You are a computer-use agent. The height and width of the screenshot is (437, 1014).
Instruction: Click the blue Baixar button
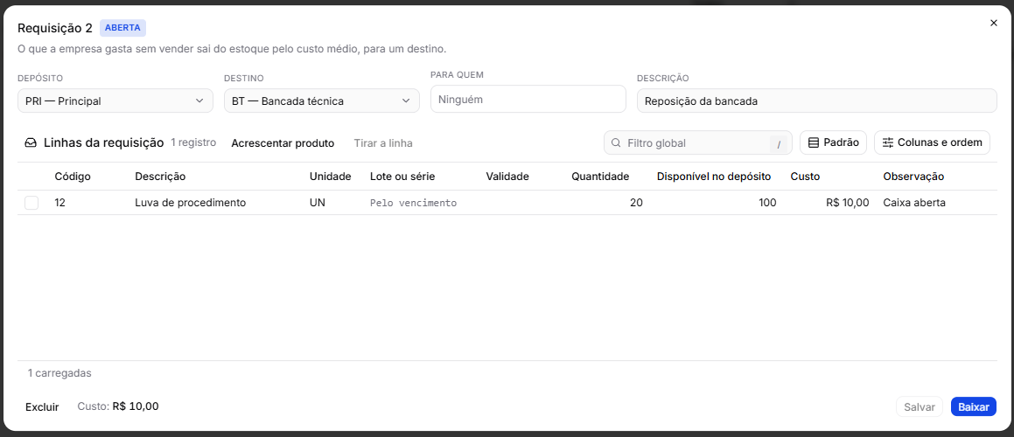[x=973, y=407]
